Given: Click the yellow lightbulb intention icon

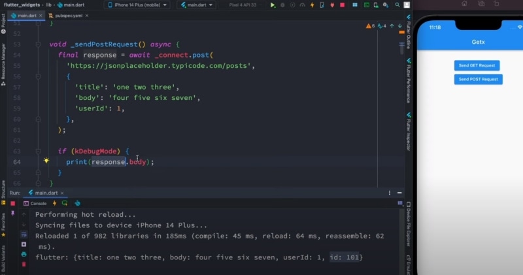Looking at the screenshot, I should tap(46, 161).
